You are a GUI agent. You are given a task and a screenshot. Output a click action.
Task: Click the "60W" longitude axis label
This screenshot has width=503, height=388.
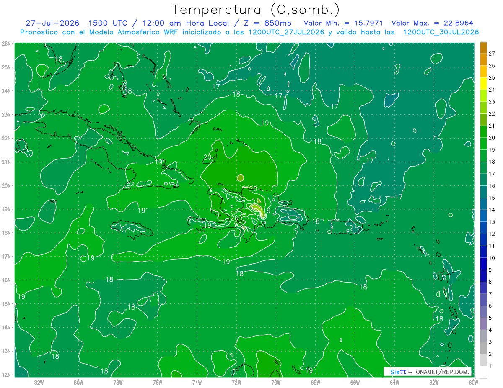(x=473, y=382)
